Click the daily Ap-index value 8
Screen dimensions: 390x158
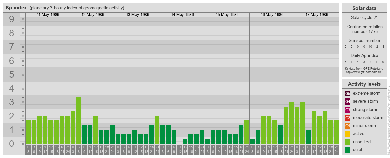[x=383, y=62]
